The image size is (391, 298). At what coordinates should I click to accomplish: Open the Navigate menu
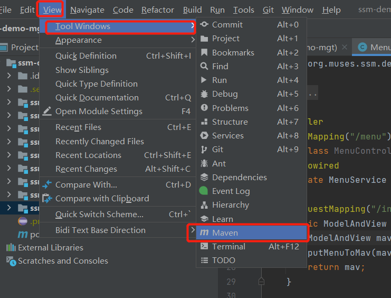coord(87,10)
